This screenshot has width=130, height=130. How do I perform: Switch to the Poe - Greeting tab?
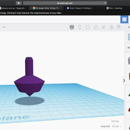tap(114, 8)
